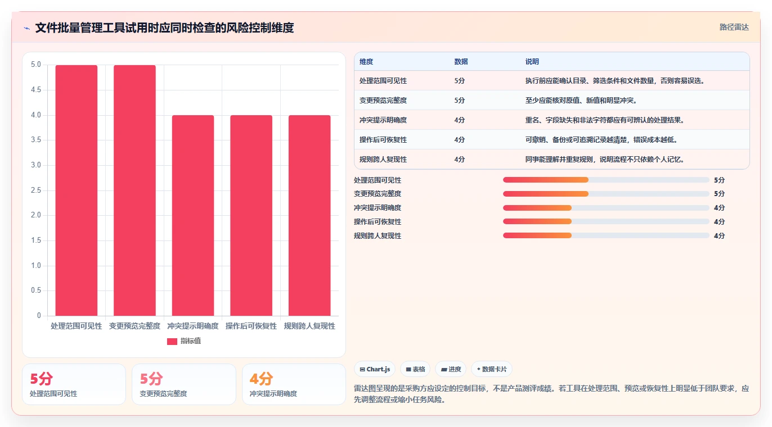The height and width of the screenshot is (427, 772).
Task: Open the 4分 冲突提示明确度 summary card
Action: [294, 384]
